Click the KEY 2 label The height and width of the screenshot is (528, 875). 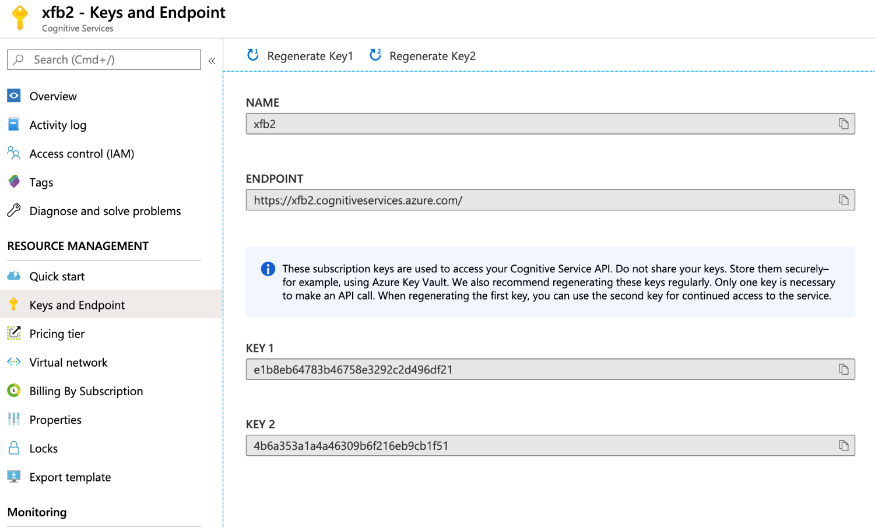click(x=260, y=424)
